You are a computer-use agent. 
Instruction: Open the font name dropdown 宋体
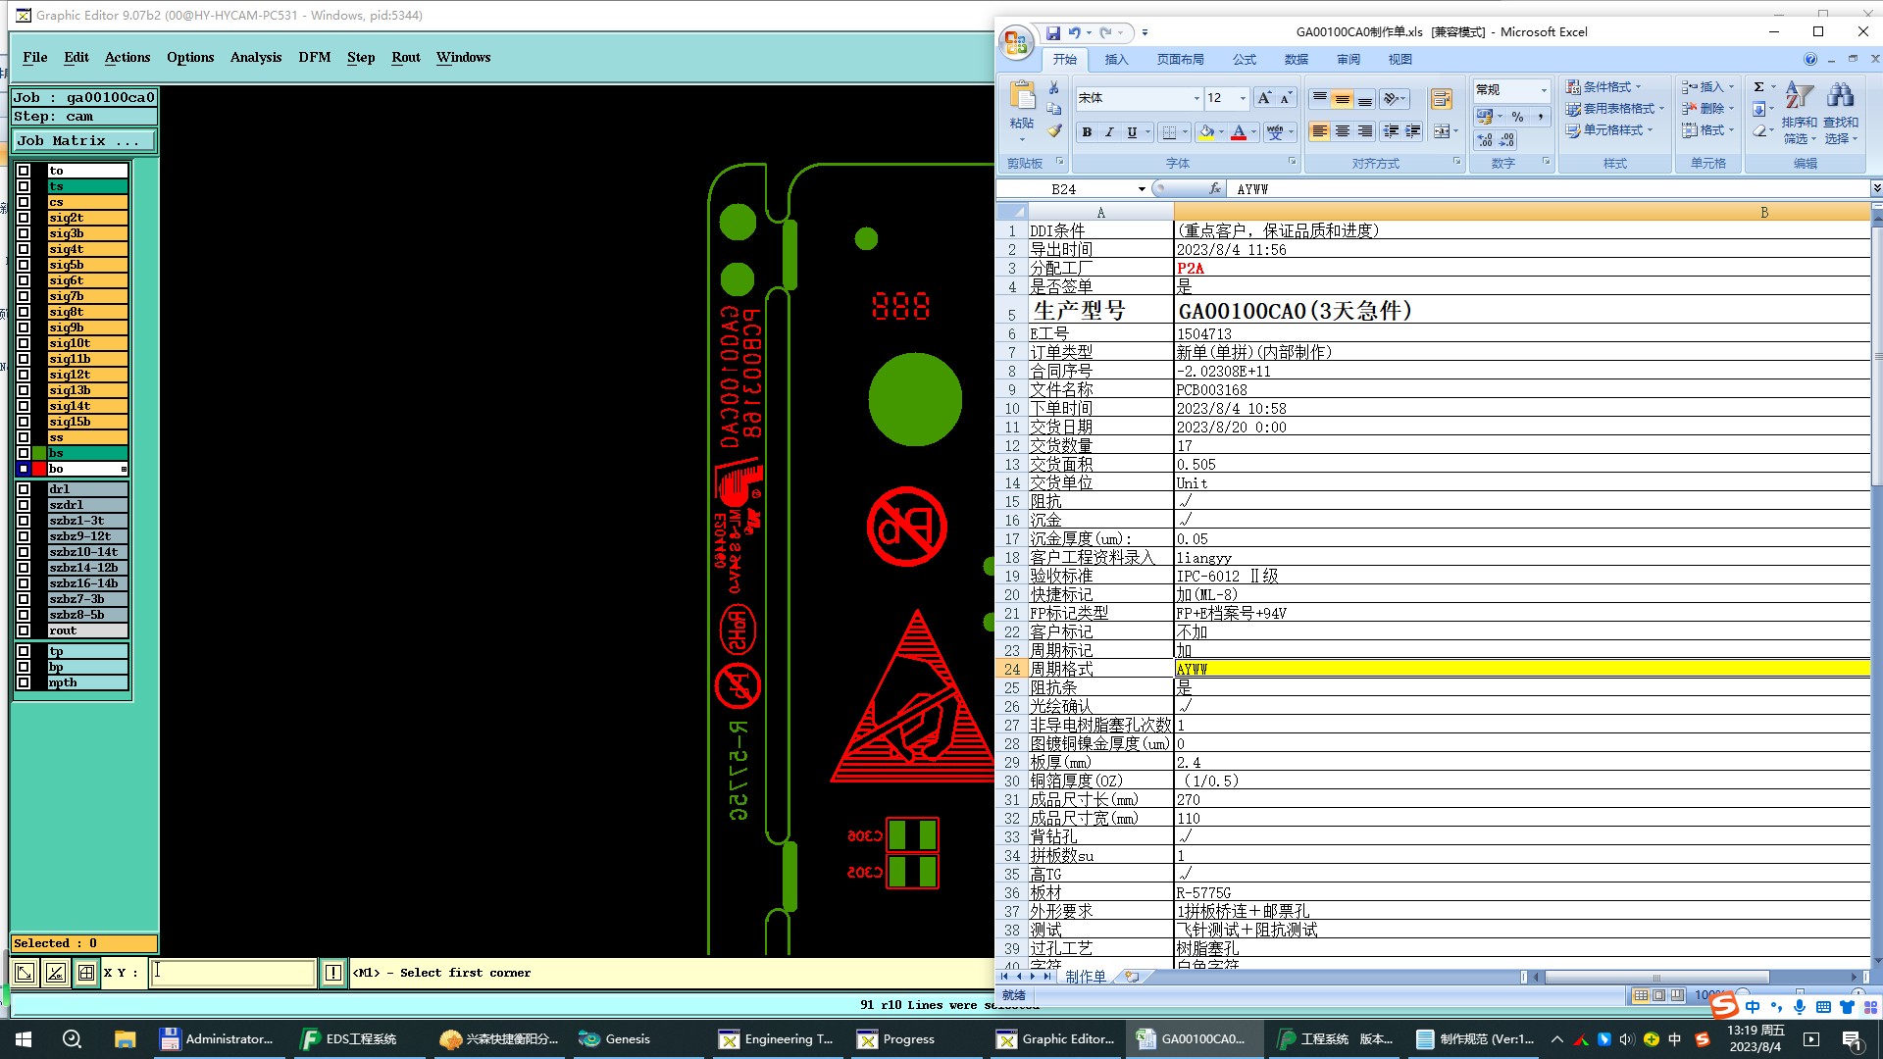pyautogui.click(x=1196, y=98)
